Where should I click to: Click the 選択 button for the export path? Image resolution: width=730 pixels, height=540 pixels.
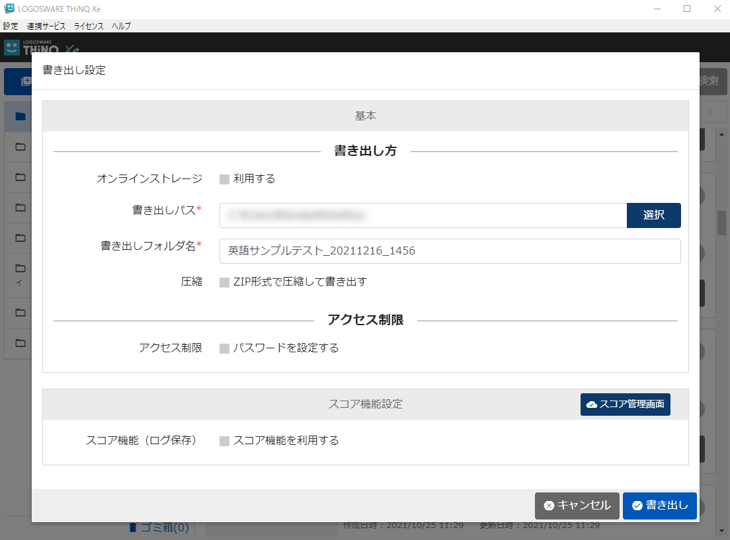[x=653, y=215]
